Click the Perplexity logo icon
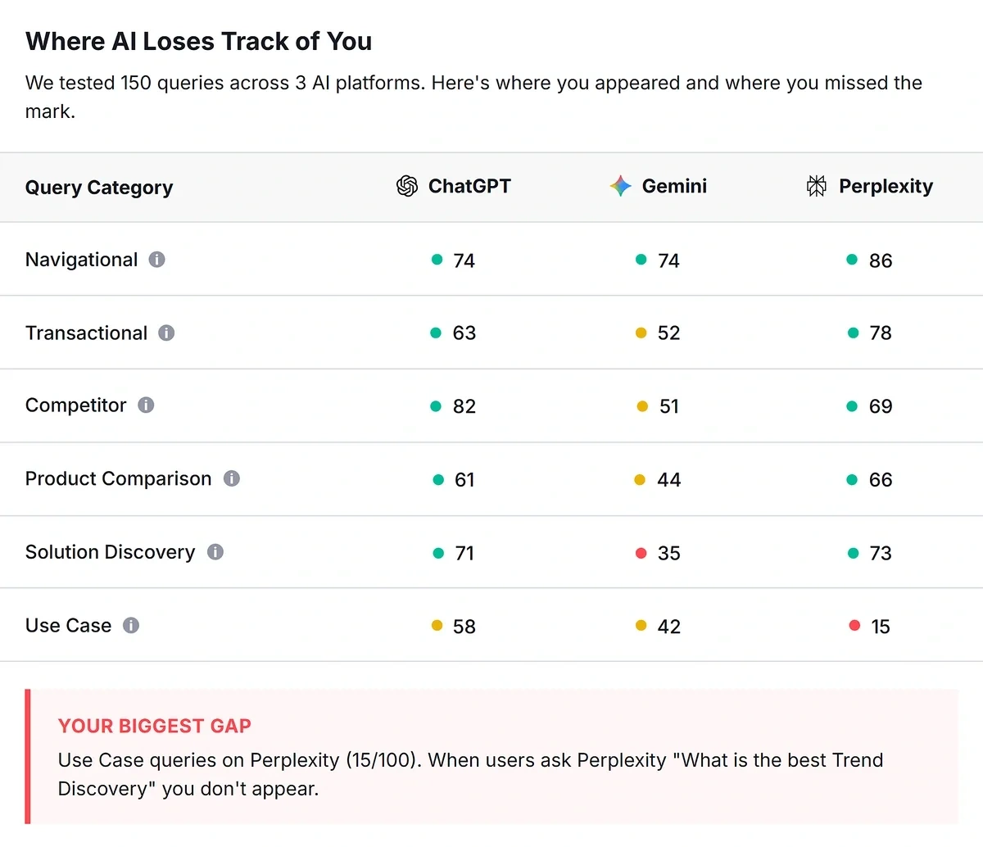 pos(815,186)
